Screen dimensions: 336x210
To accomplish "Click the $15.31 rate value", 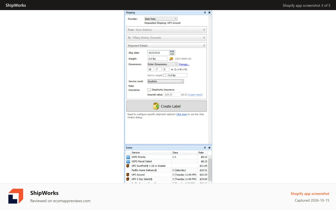I will (203, 170).
